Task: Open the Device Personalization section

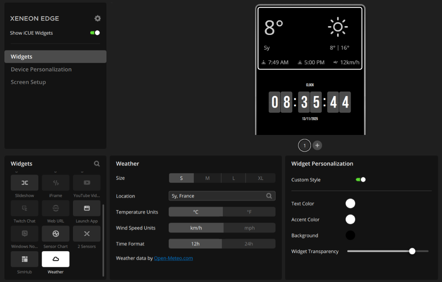Action: pyautogui.click(x=41, y=69)
